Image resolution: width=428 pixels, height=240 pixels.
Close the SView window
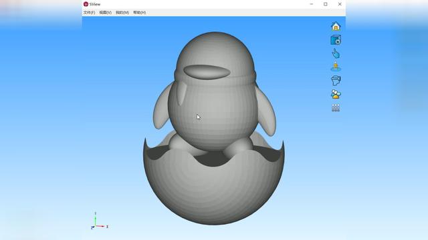click(340, 4)
